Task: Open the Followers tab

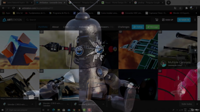Action: pyautogui.click(x=106, y=27)
